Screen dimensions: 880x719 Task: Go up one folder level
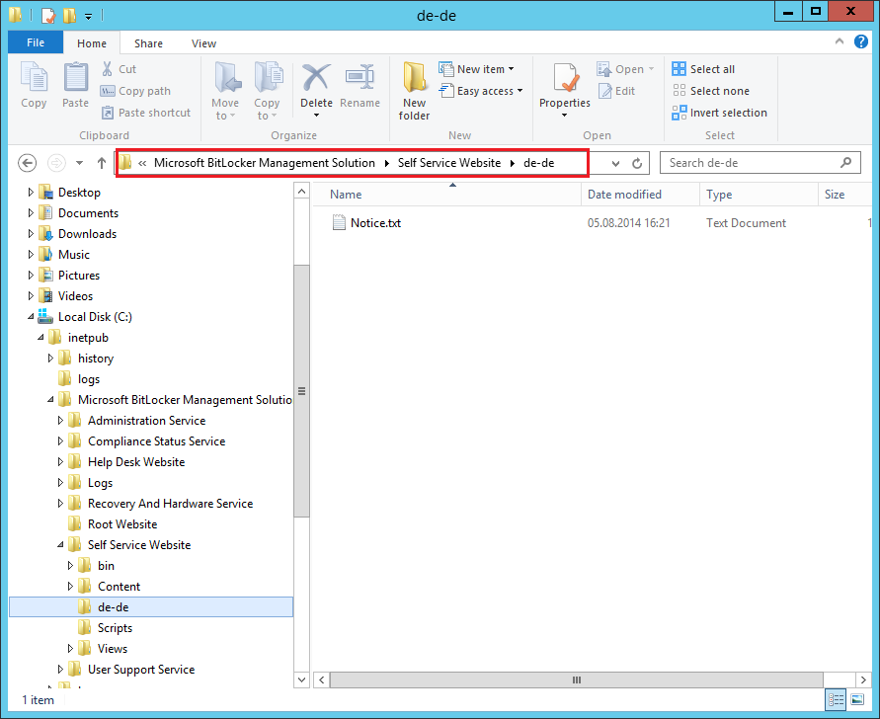tap(101, 163)
